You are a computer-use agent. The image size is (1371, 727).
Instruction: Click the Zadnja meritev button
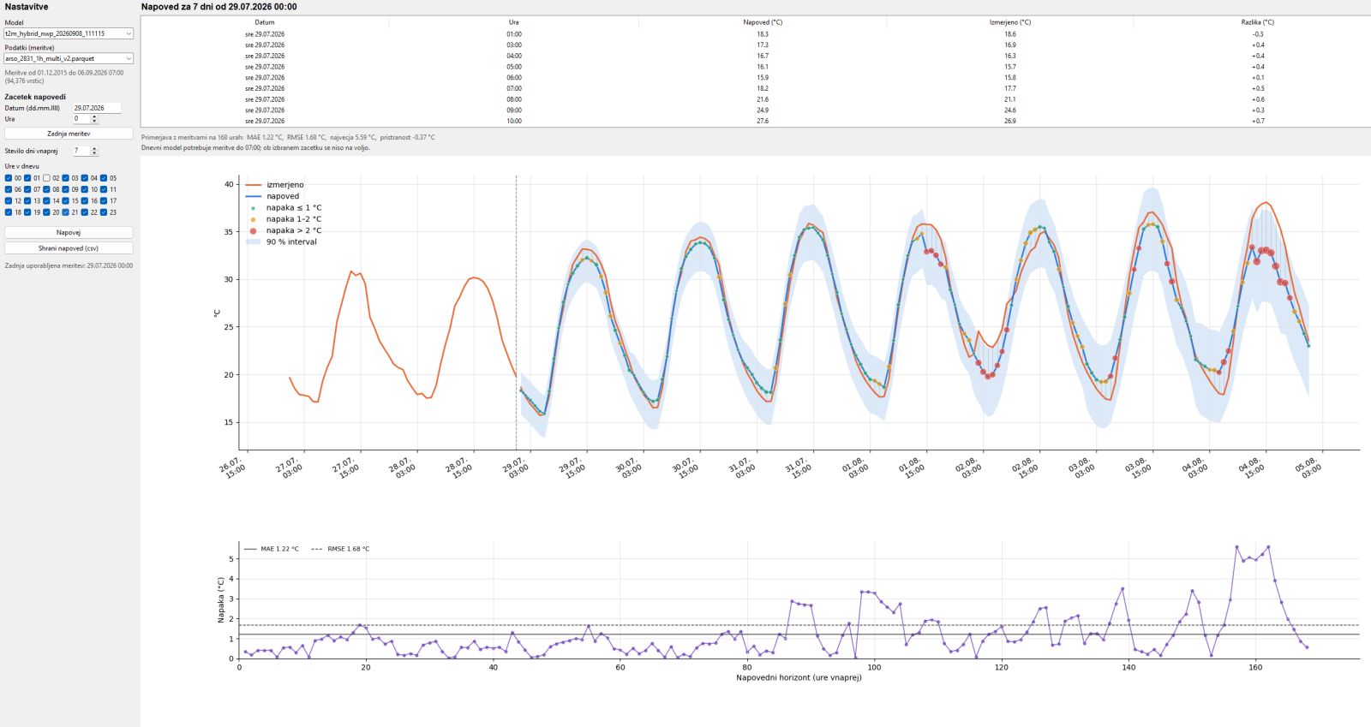[69, 134]
